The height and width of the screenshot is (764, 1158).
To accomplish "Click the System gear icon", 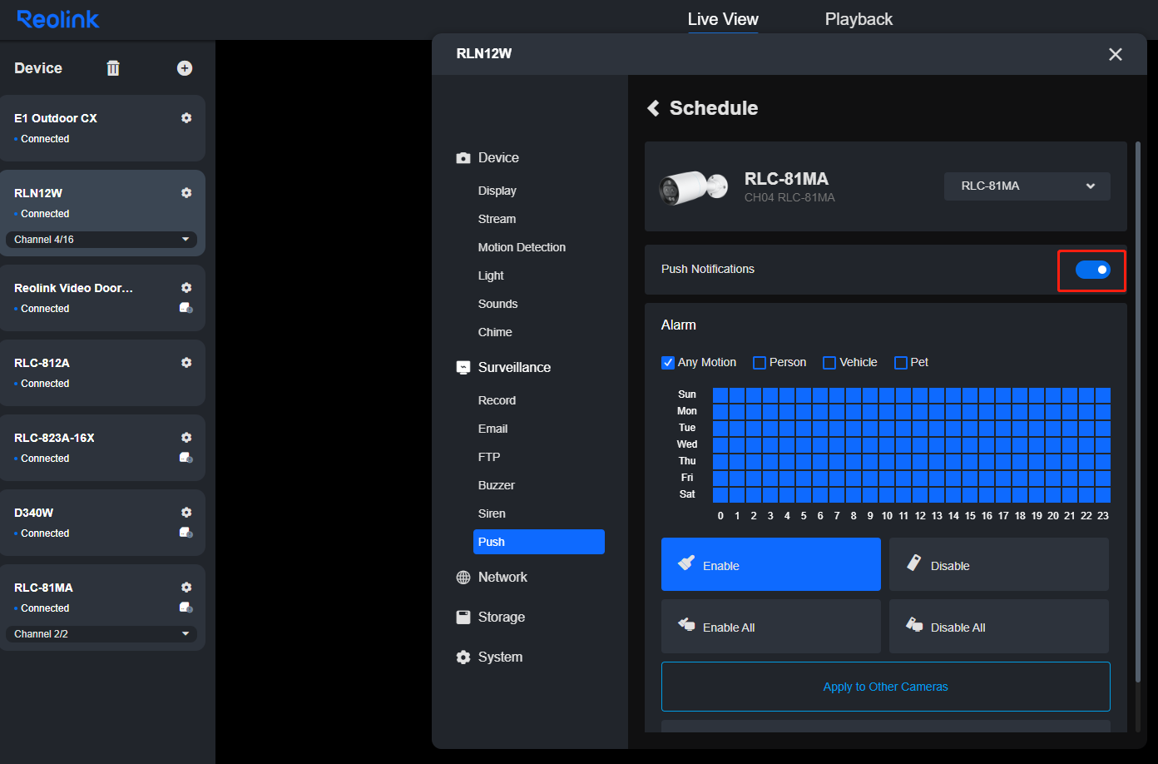I will click(463, 657).
